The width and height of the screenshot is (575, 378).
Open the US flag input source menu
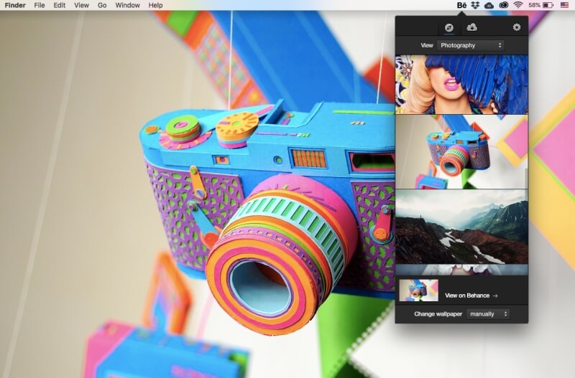click(565, 5)
